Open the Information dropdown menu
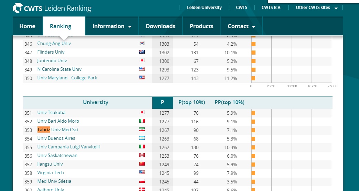The height and width of the screenshot is (191, 359). point(112,26)
